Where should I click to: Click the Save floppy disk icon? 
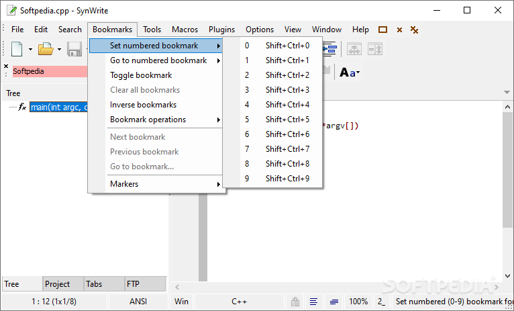[x=74, y=49]
